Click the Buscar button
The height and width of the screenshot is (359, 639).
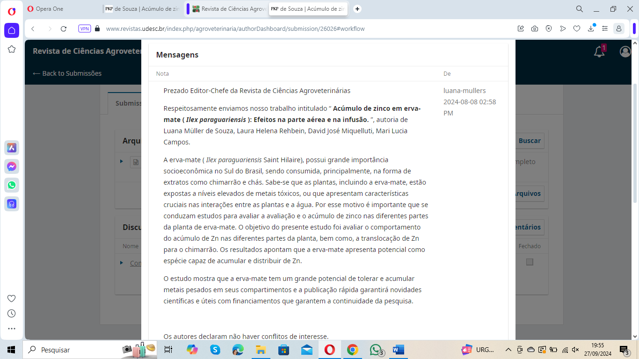[529, 141]
